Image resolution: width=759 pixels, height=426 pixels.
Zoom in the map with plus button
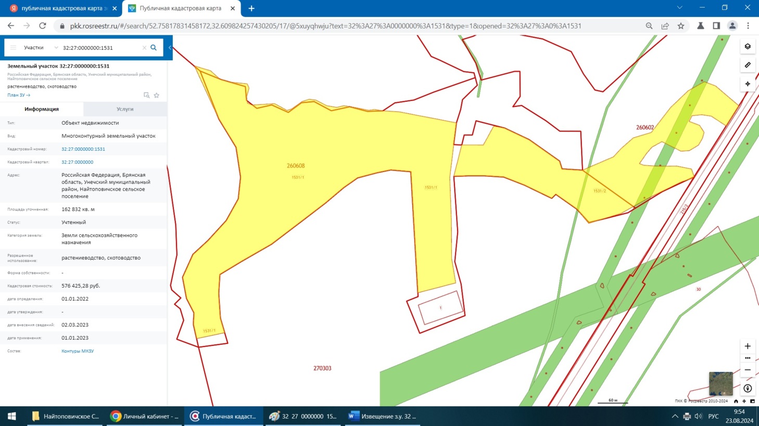coord(748,346)
